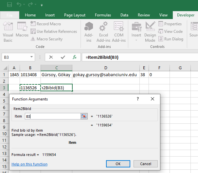Click Cancel in the Function Arguments dialog
The image size is (198, 173).
(x=145, y=164)
